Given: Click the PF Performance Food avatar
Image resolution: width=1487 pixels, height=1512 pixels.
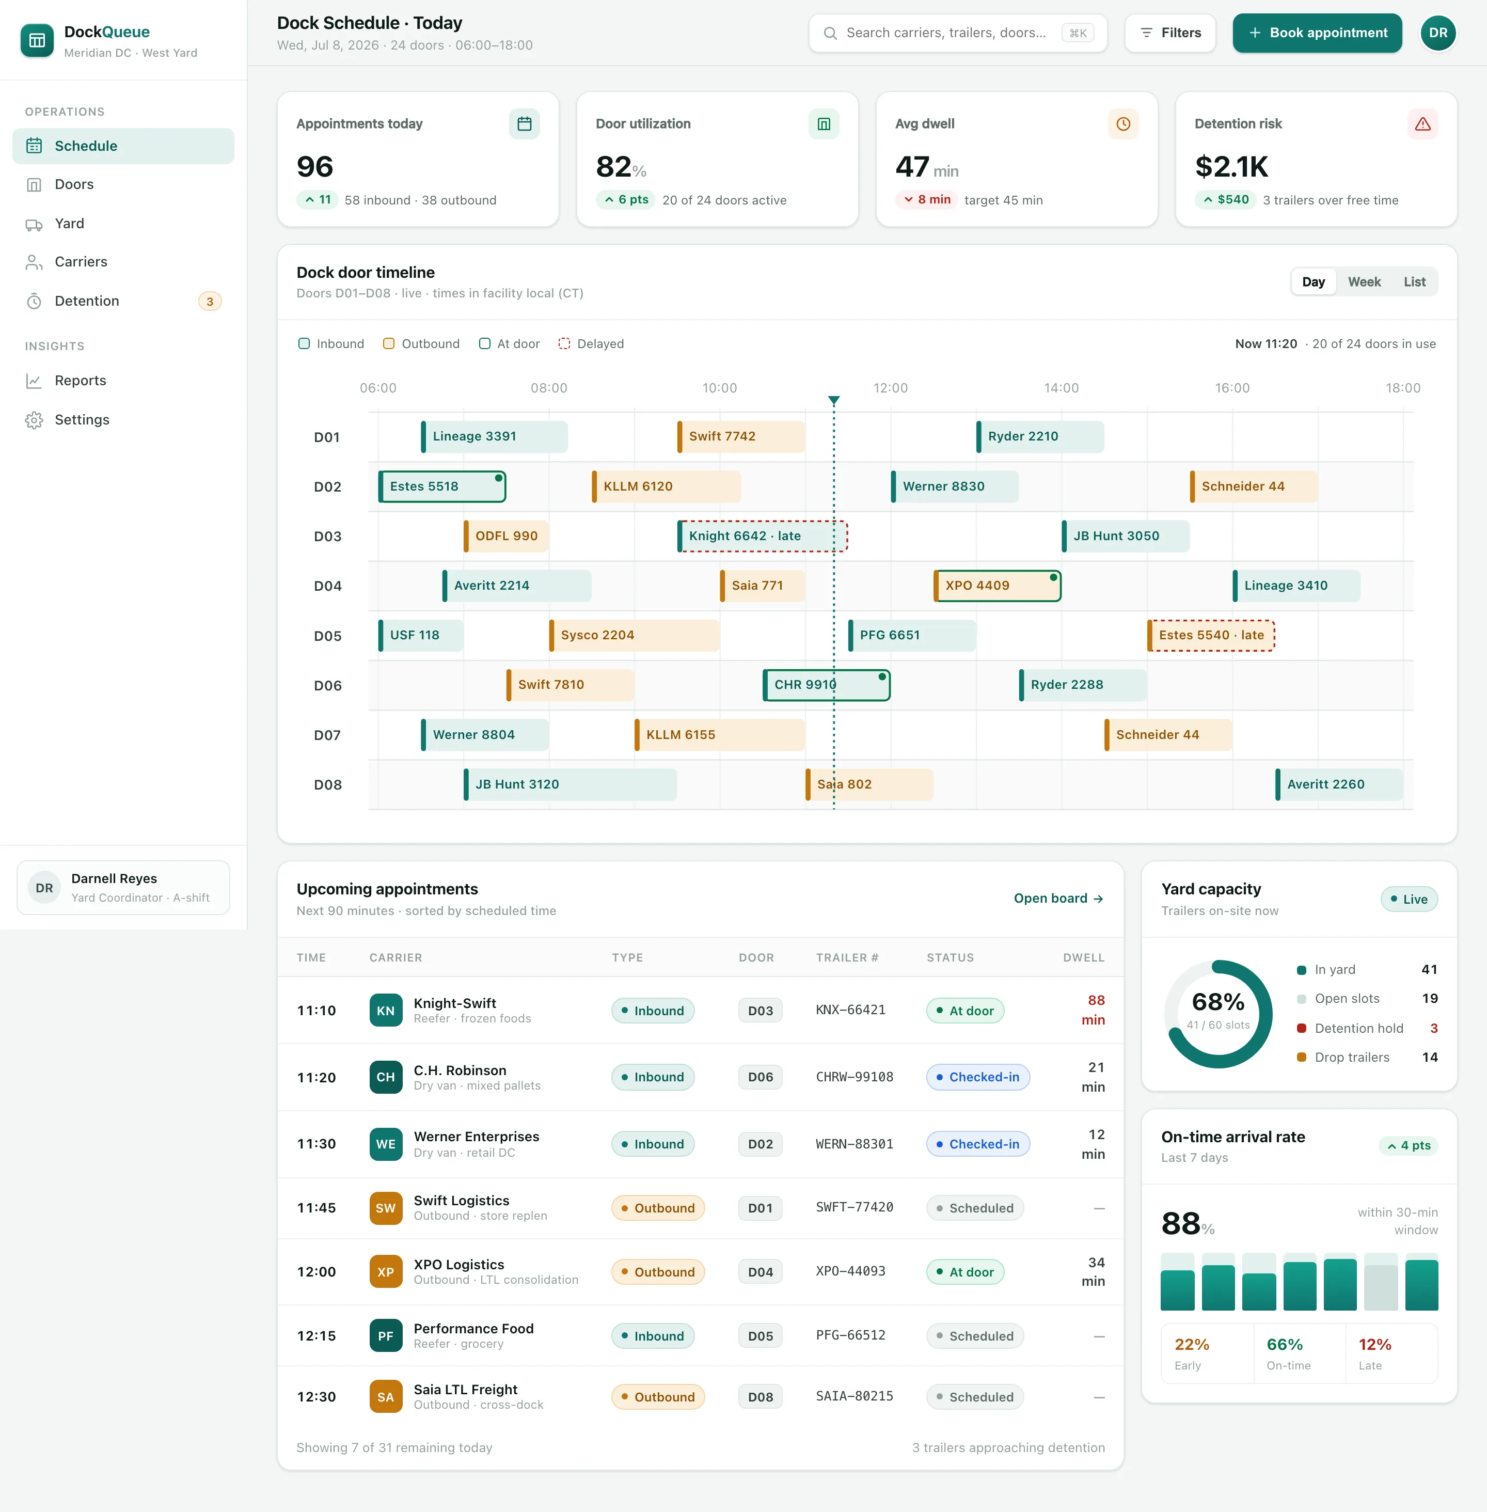Looking at the screenshot, I should tap(386, 1336).
